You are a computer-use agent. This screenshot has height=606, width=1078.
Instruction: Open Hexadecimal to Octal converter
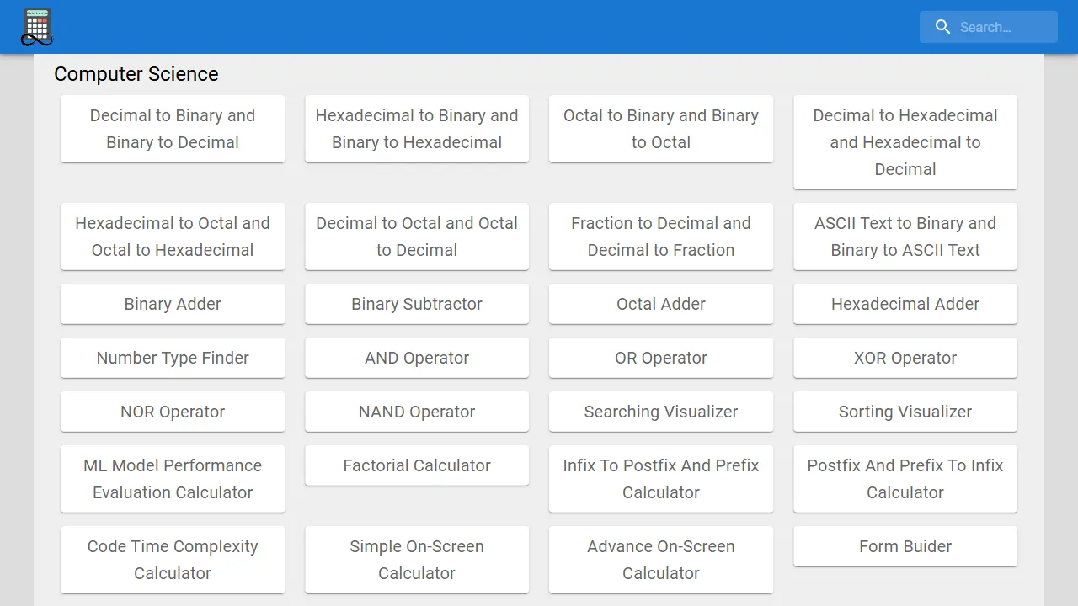173,237
